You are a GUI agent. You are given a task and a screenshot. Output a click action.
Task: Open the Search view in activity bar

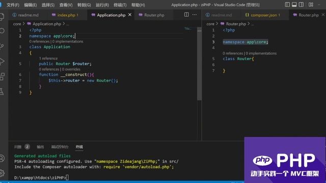point(2,31)
